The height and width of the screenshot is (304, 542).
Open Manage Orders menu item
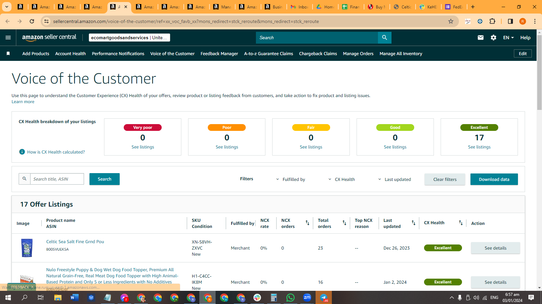pyautogui.click(x=358, y=53)
